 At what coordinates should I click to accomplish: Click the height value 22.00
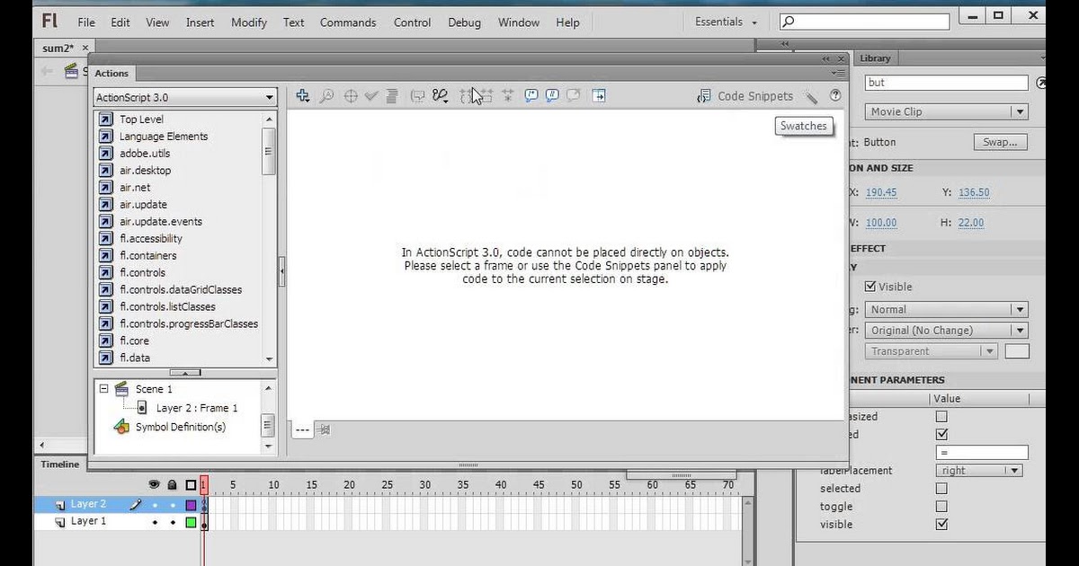coord(971,223)
